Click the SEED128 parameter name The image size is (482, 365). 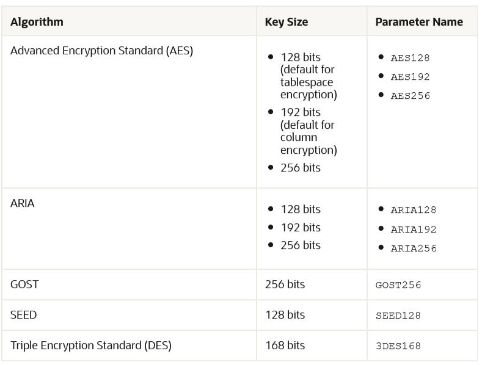pos(398,316)
